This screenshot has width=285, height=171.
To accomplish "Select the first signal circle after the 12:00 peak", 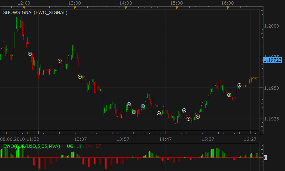I will click(x=30, y=54).
